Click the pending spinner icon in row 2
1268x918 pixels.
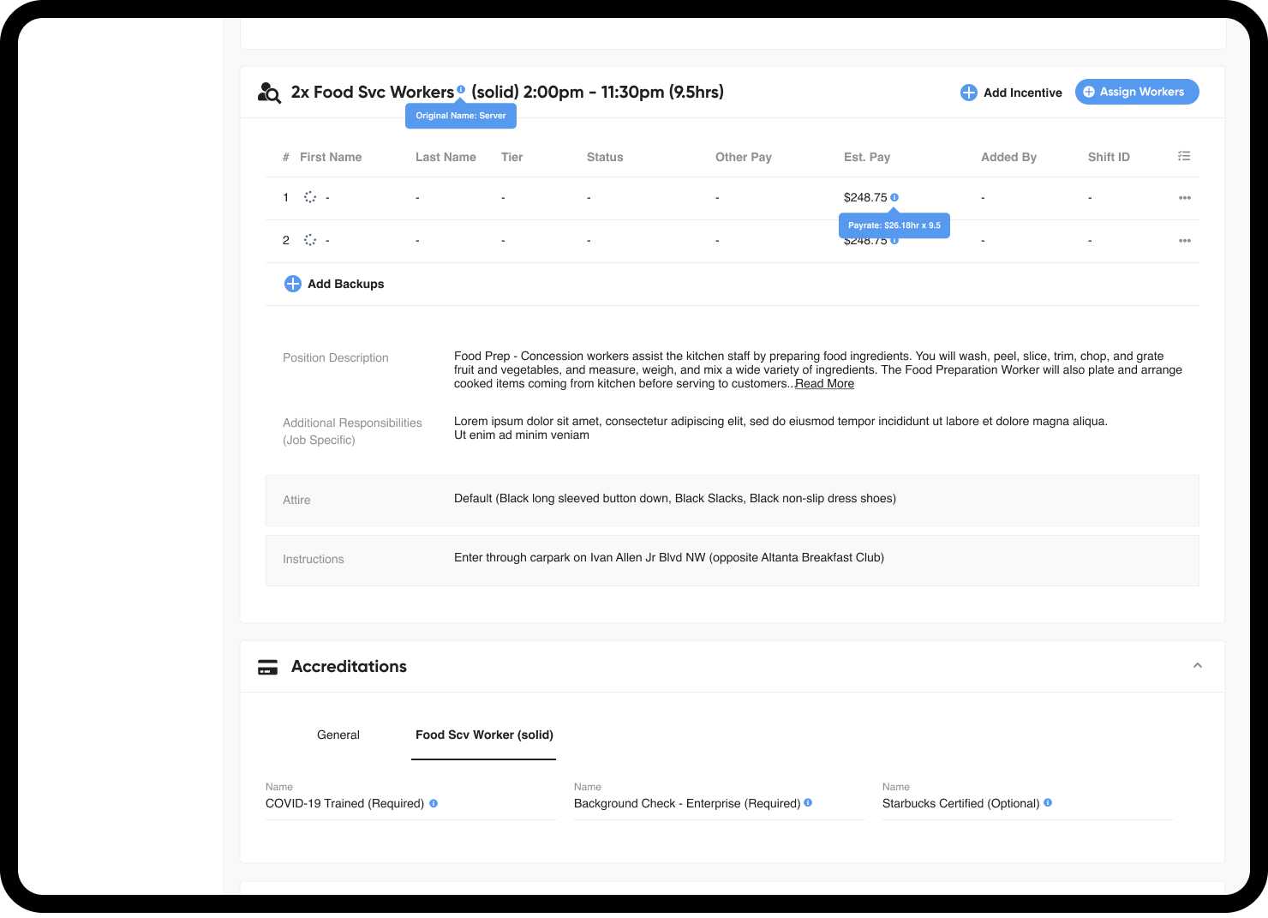(x=310, y=240)
